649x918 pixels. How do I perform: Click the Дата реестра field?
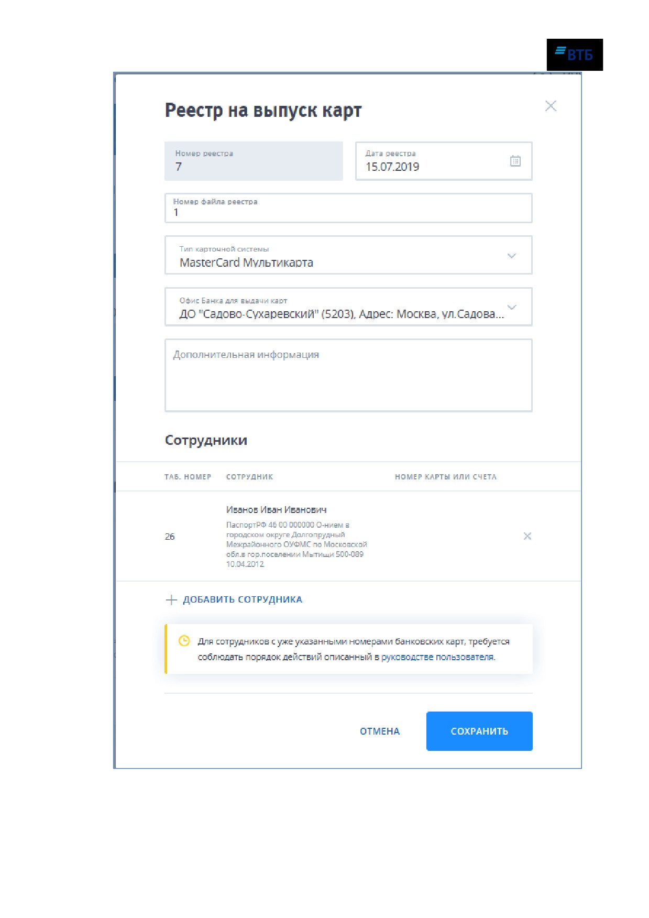tap(444, 161)
